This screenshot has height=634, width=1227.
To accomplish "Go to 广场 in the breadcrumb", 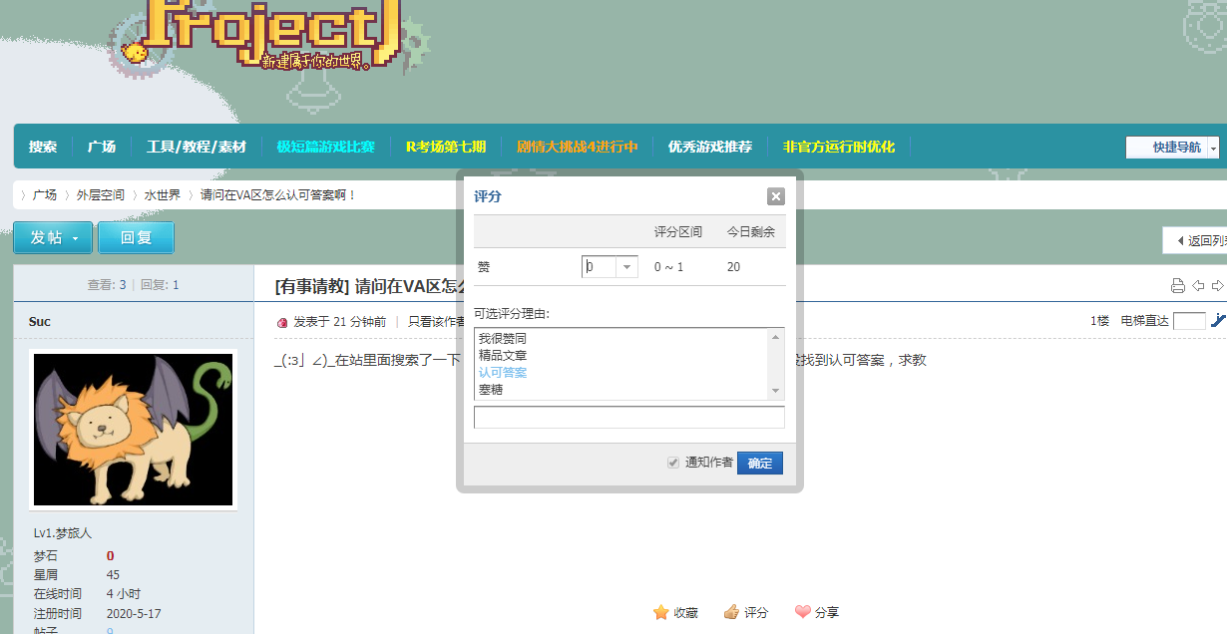I will (x=44, y=194).
